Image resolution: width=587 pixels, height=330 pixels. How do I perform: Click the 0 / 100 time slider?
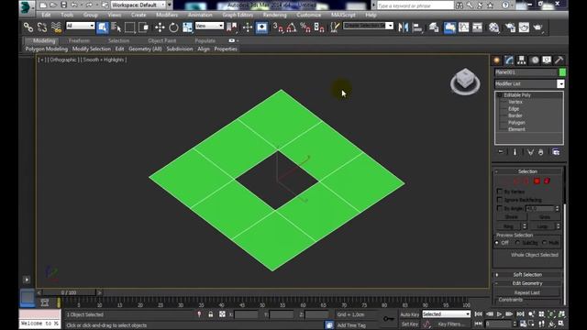pos(69,292)
